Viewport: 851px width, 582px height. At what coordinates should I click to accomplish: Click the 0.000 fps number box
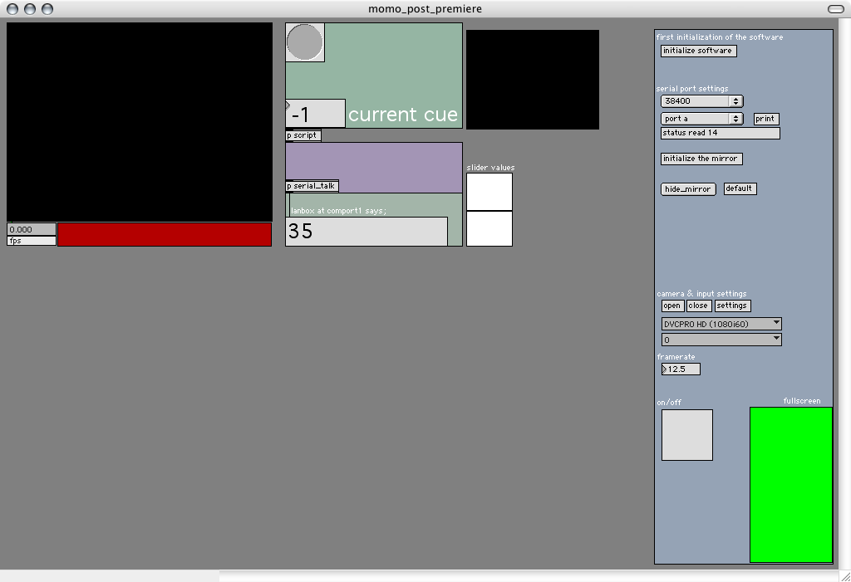(x=32, y=229)
